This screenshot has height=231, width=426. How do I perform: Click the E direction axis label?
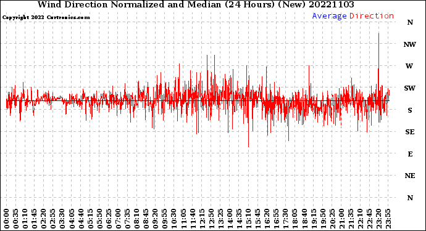coord(410,154)
